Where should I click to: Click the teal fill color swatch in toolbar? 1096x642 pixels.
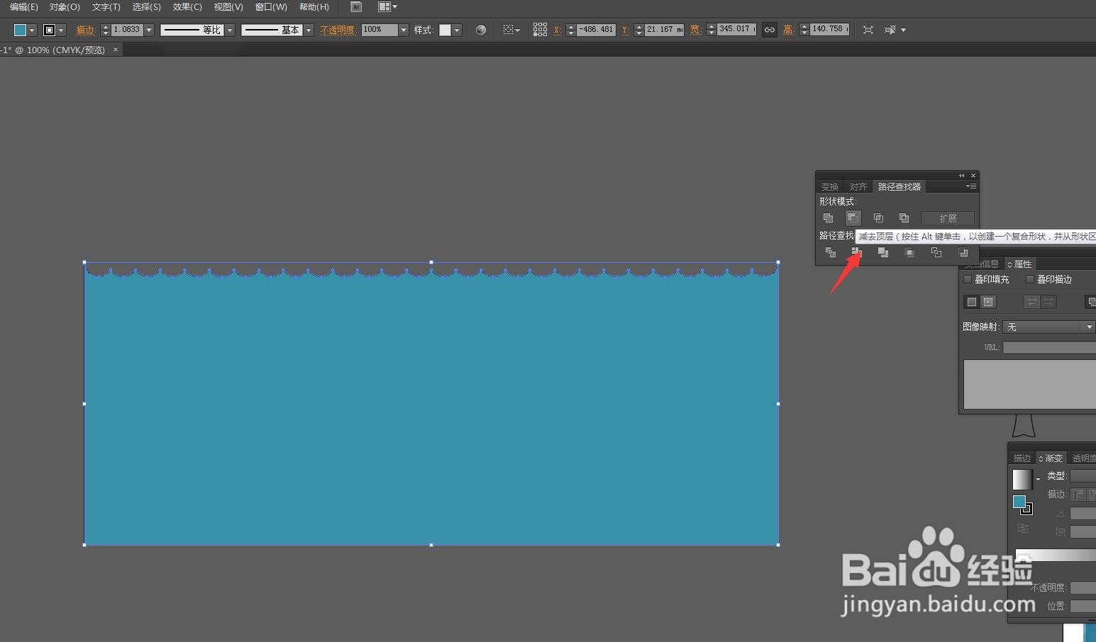[20, 30]
